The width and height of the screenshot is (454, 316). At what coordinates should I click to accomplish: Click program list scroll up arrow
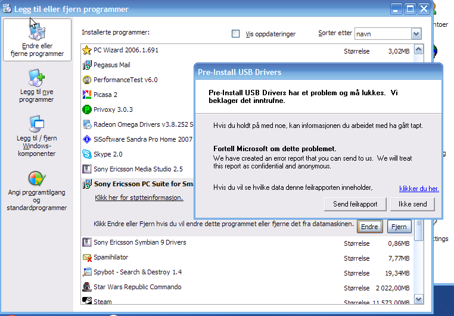419,50
